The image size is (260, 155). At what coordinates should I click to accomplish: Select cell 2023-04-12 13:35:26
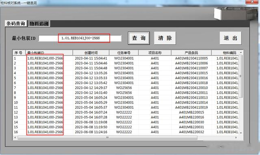[91, 73]
